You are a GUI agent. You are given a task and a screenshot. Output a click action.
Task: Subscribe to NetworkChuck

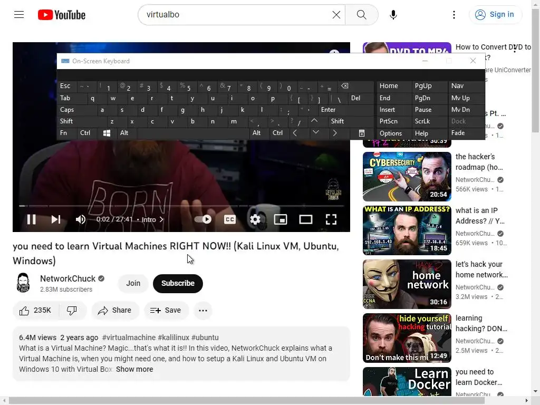click(178, 283)
